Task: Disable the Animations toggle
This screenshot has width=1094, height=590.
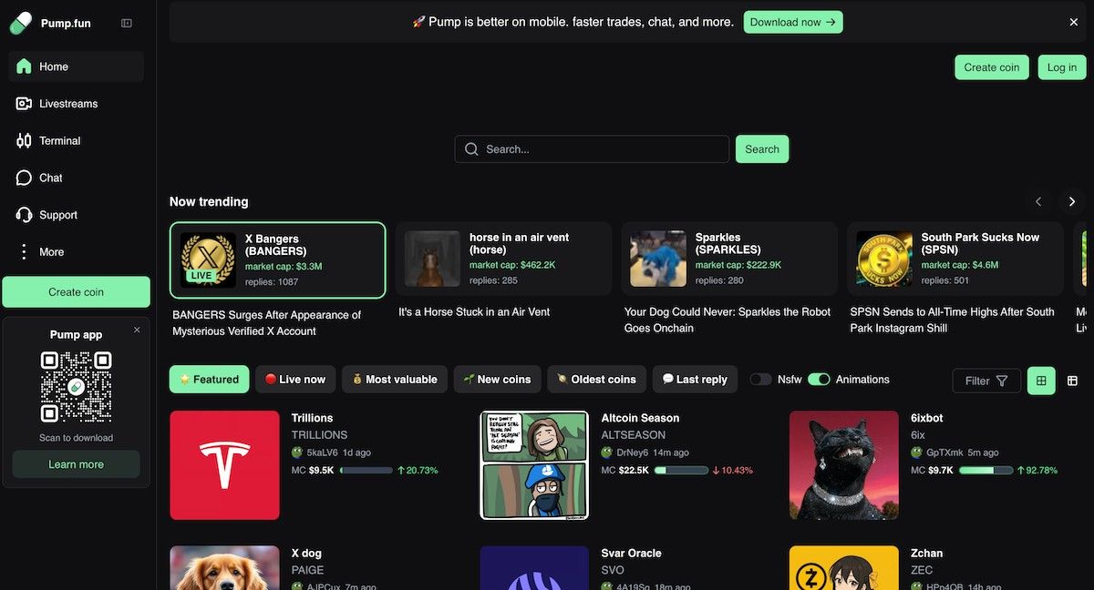Action: tap(819, 380)
